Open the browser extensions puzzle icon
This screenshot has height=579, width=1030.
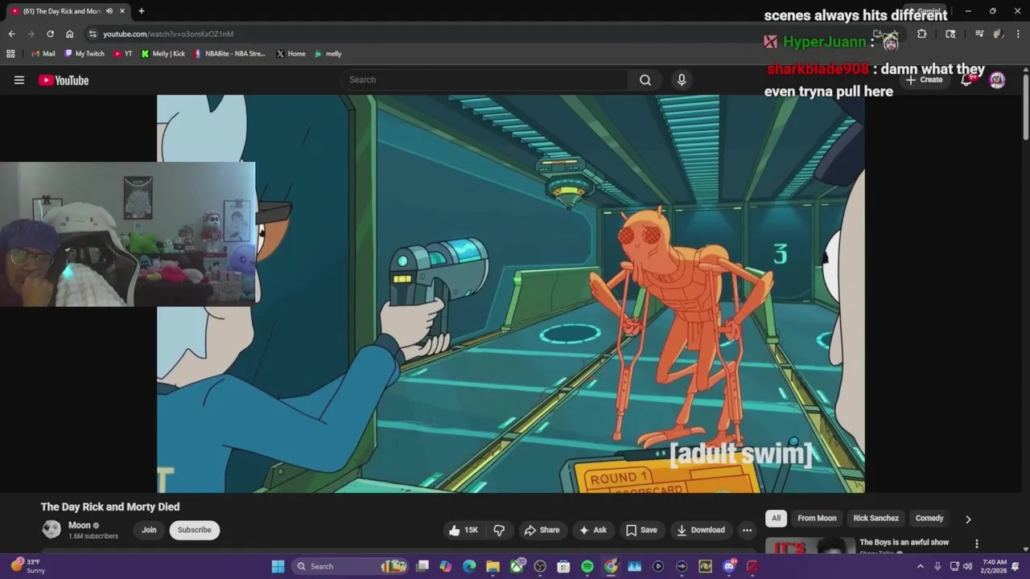pyautogui.click(x=921, y=34)
